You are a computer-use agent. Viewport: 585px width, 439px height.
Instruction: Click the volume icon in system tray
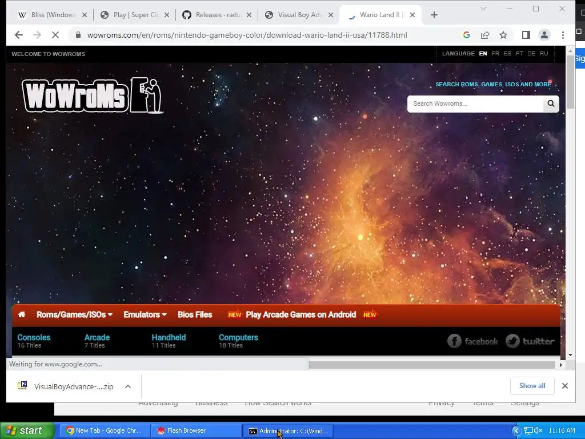click(x=538, y=431)
